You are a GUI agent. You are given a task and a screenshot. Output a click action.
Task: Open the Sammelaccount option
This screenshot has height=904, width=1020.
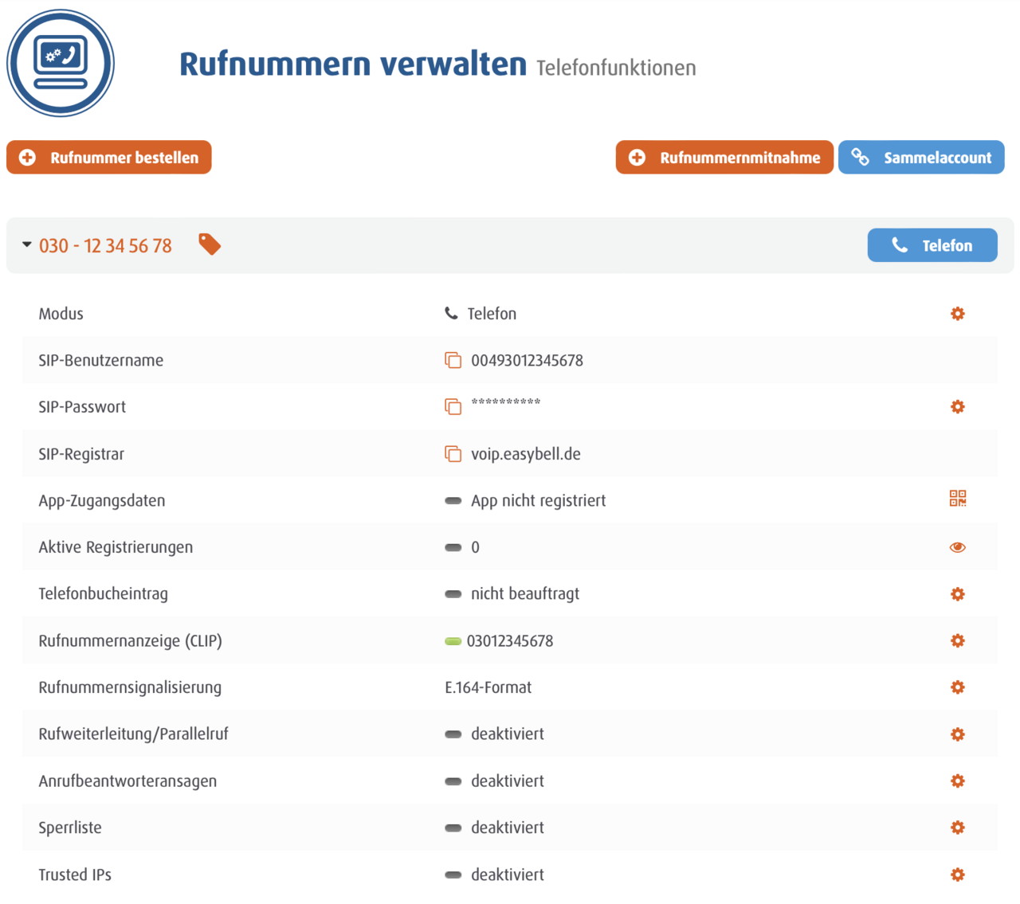[920, 157]
